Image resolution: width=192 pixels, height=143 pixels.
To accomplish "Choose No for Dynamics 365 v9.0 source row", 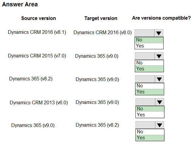I will click(x=150, y=132).
